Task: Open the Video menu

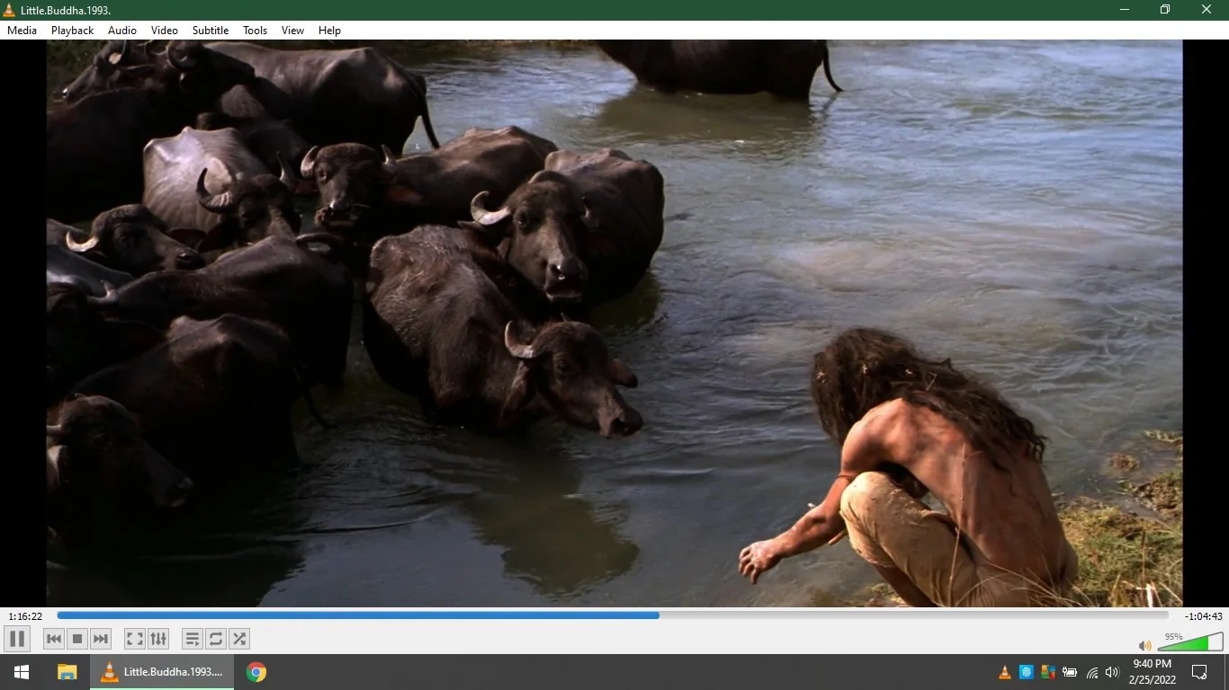Action: [x=165, y=31]
